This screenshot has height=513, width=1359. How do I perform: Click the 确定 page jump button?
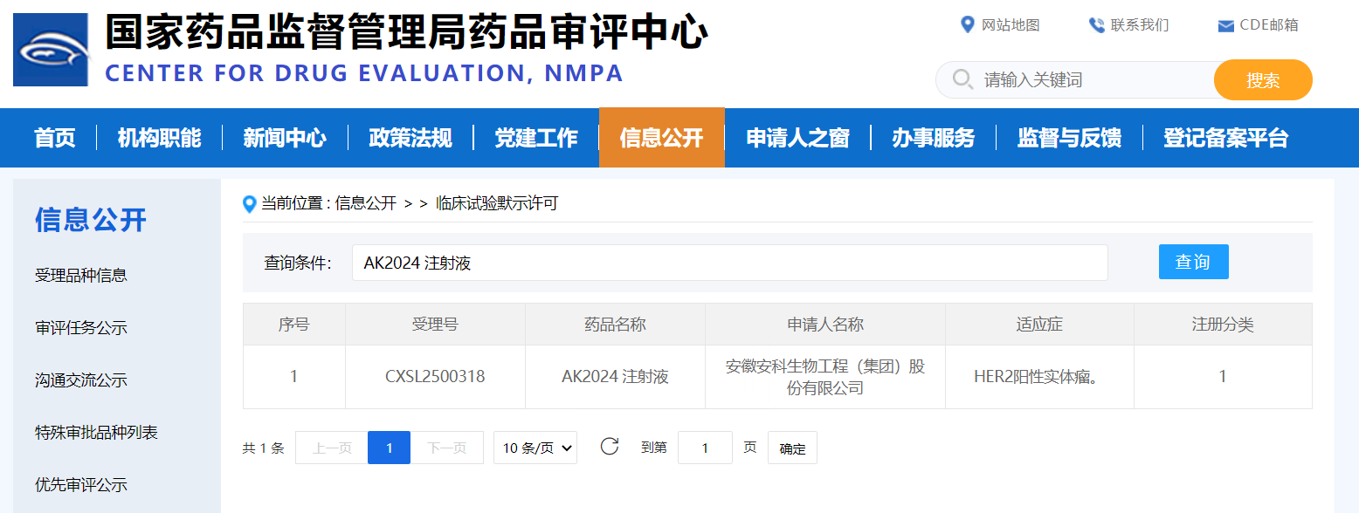pyautogui.click(x=792, y=448)
